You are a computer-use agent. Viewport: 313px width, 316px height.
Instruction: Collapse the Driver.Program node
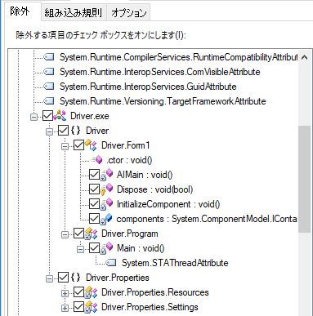[x=65, y=234]
